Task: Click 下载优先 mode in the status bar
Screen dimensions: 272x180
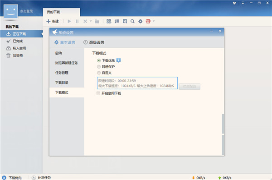Action: point(15,178)
